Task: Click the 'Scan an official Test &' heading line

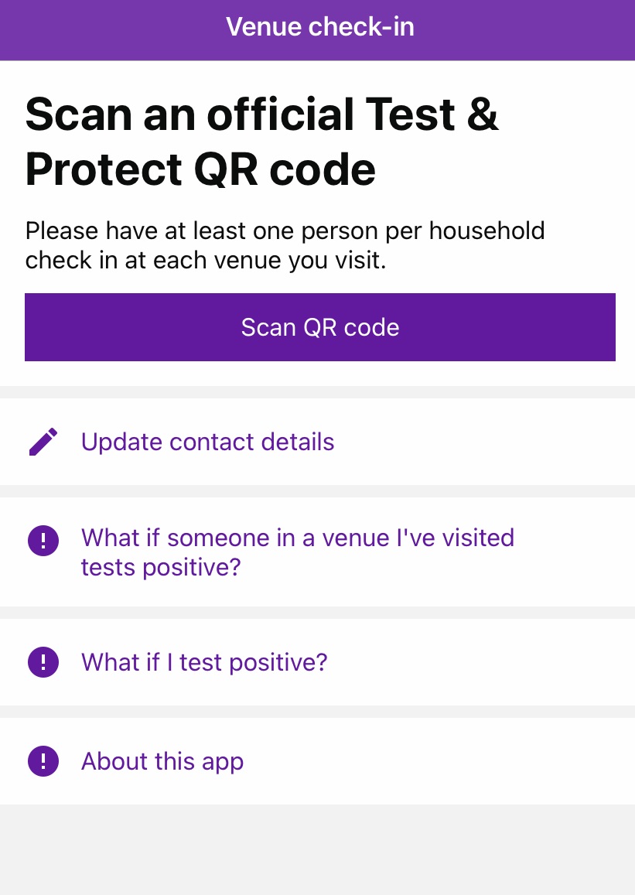Action: coord(261,114)
